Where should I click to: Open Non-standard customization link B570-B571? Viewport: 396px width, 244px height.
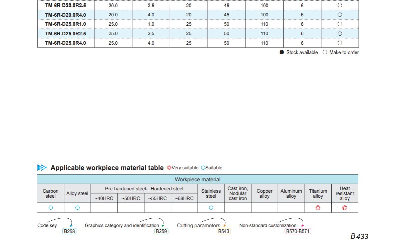point(298,231)
